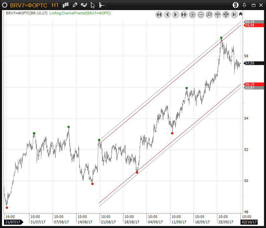
Task: Expand the chart horizontally
Action: click(x=226, y=14)
